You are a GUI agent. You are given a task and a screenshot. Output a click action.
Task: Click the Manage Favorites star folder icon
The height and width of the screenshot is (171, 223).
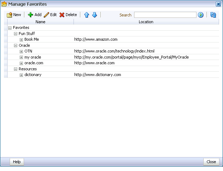pos(4,4)
